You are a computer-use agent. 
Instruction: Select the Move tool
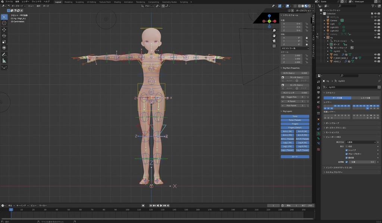coord(4,30)
